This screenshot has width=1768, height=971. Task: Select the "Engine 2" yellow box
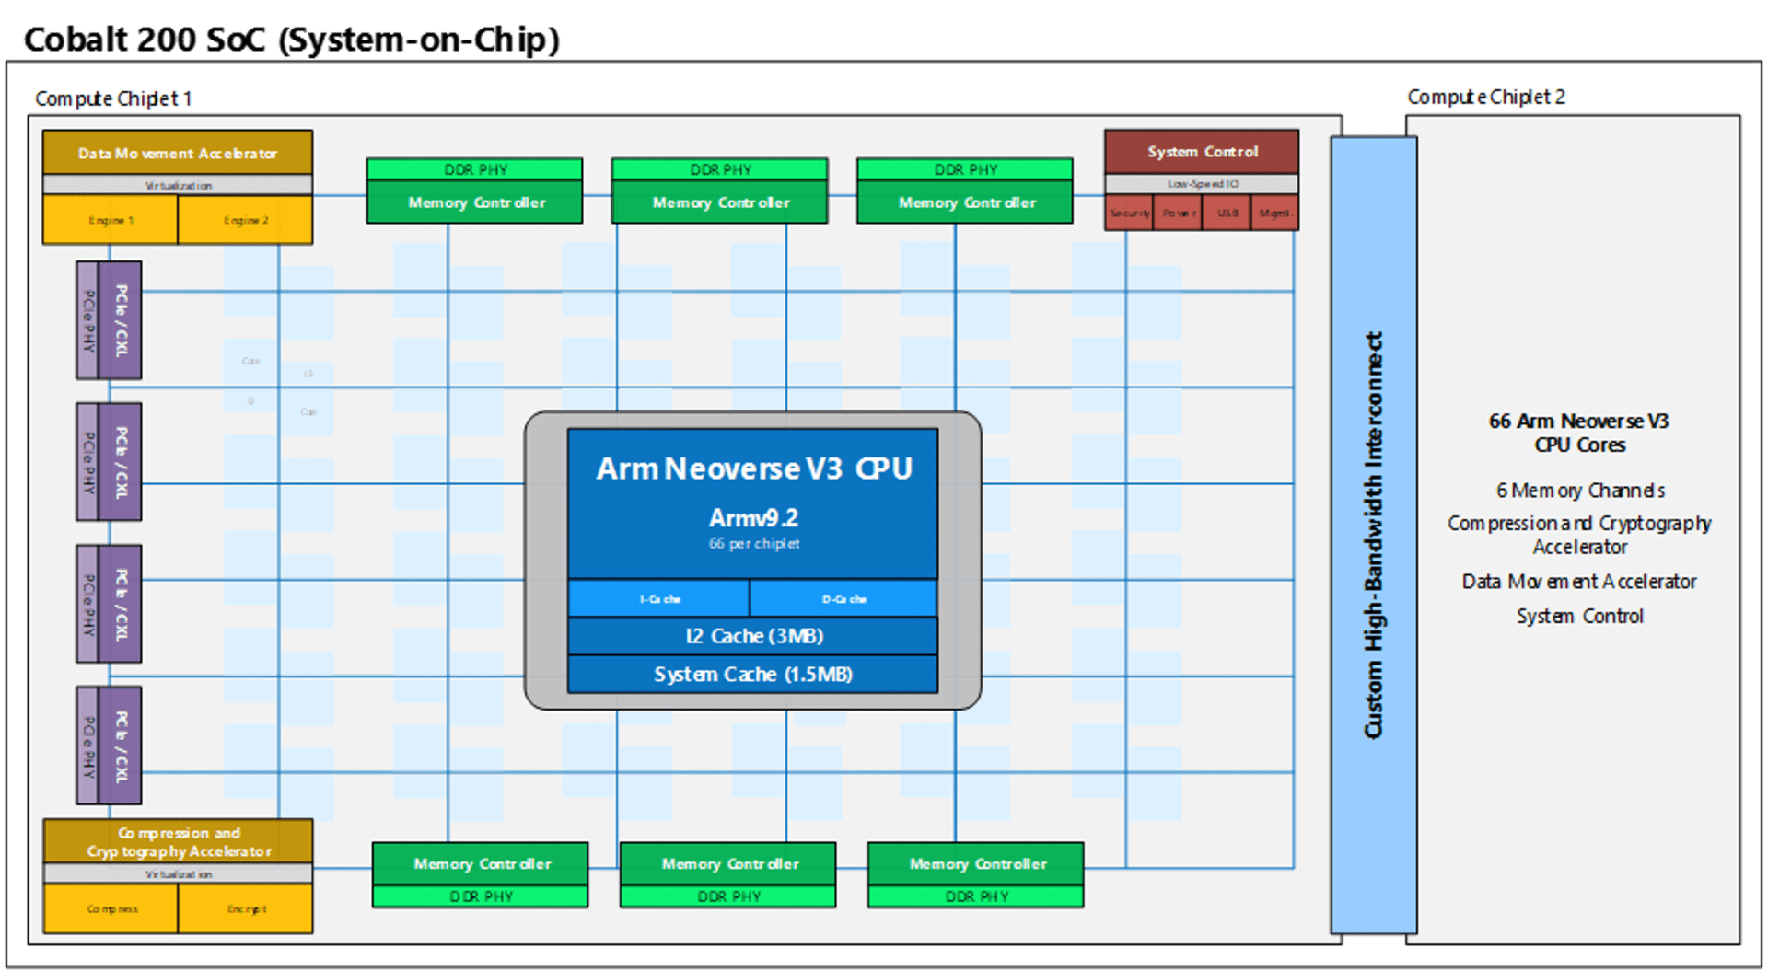pyautogui.click(x=246, y=220)
